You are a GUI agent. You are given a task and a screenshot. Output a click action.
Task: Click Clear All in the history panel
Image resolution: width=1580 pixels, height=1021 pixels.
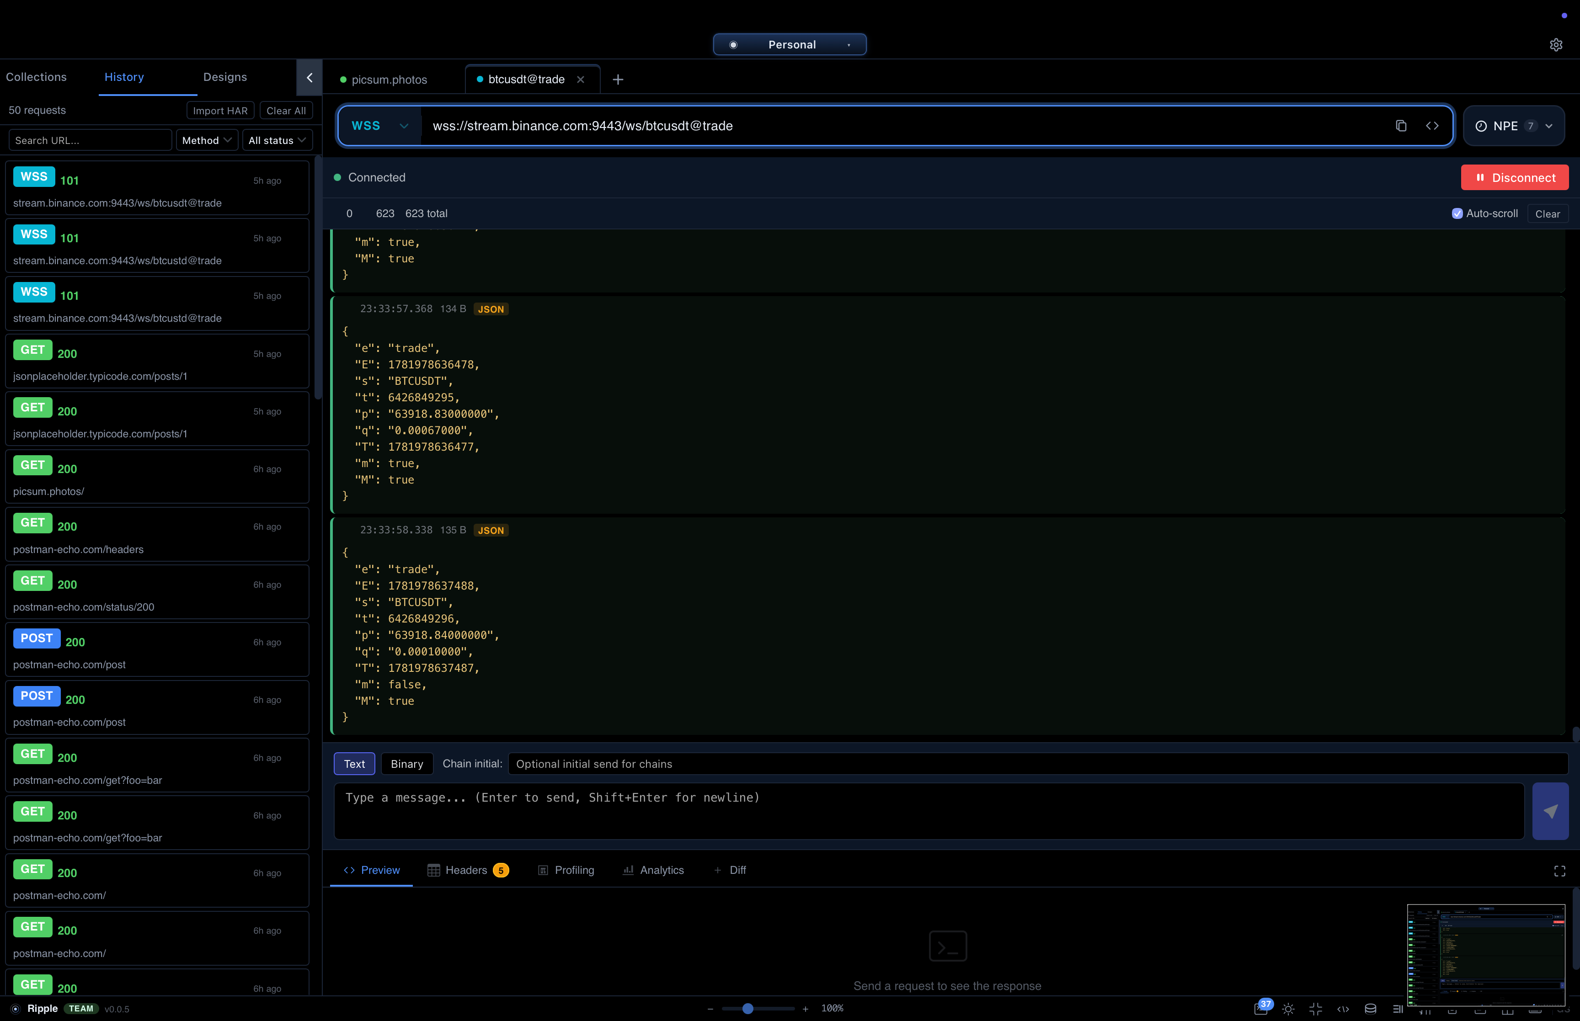[x=286, y=111]
